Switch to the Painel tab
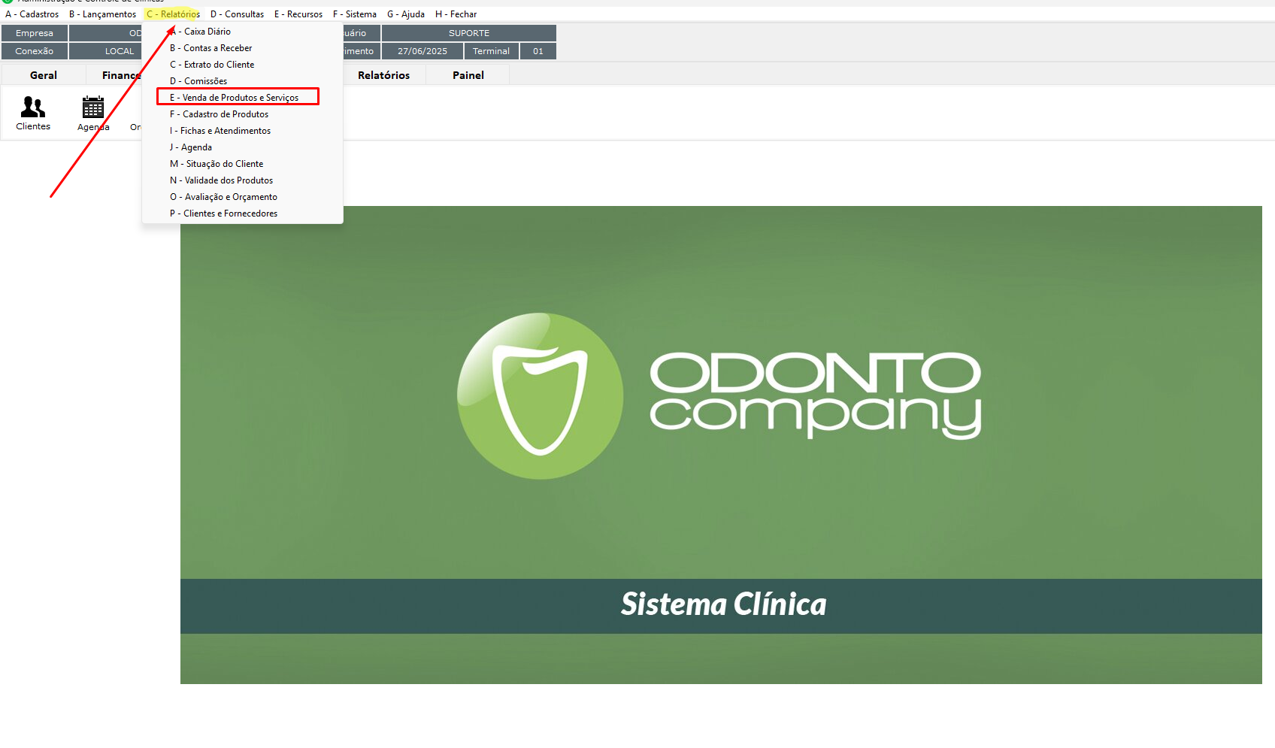Image resolution: width=1275 pixels, height=748 pixels. click(x=468, y=75)
